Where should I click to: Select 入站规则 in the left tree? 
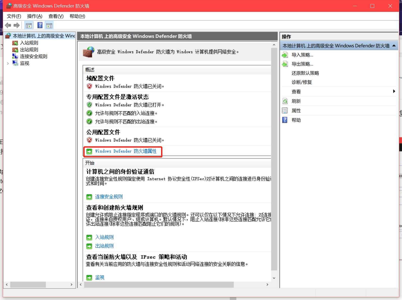[x=29, y=43]
